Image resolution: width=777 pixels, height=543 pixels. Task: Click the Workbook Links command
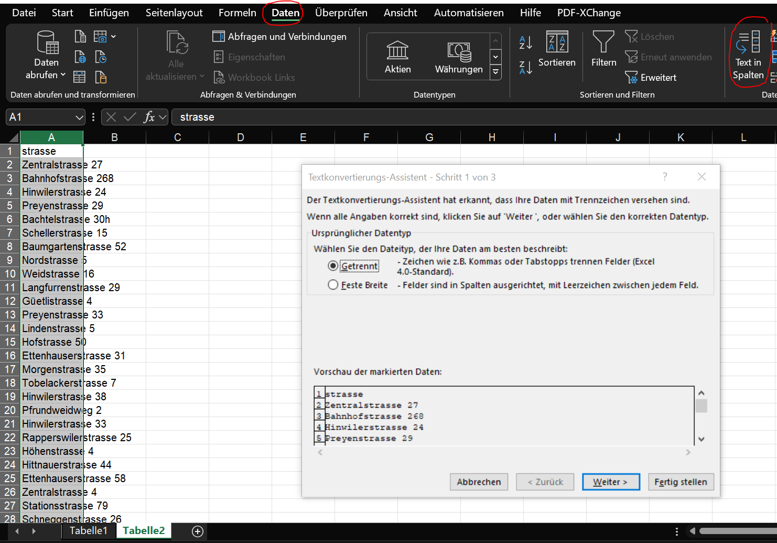pos(254,77)
